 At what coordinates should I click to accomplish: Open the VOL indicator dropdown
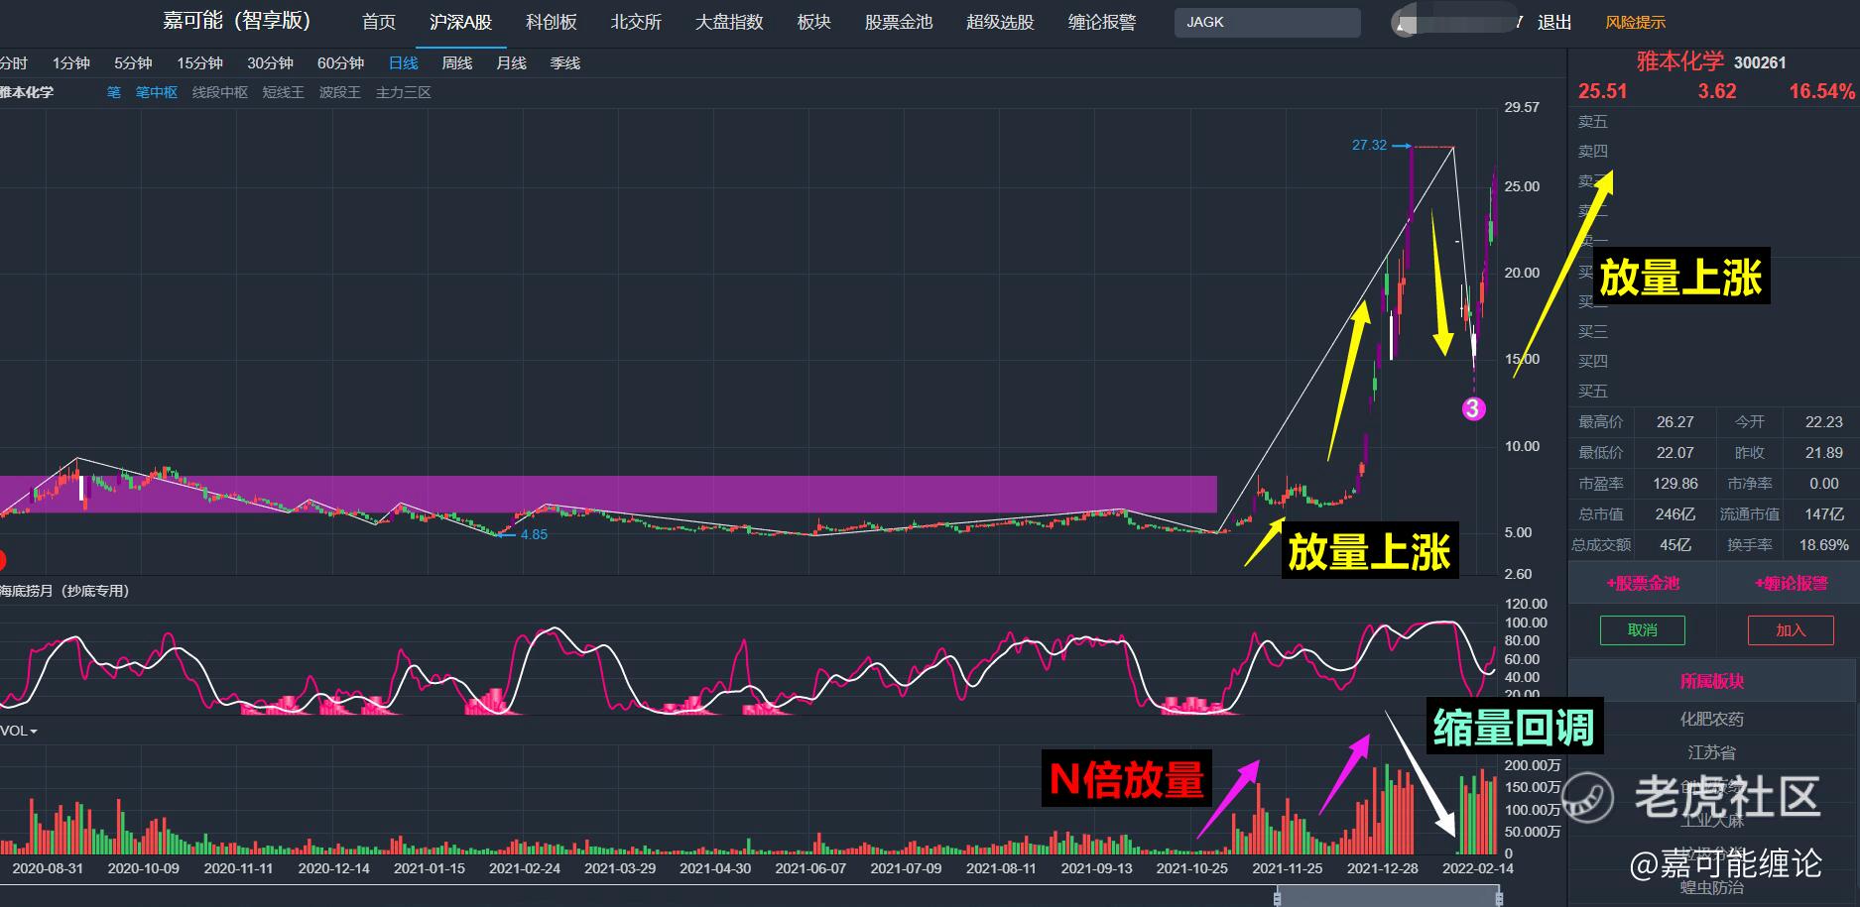click(19, 731)
